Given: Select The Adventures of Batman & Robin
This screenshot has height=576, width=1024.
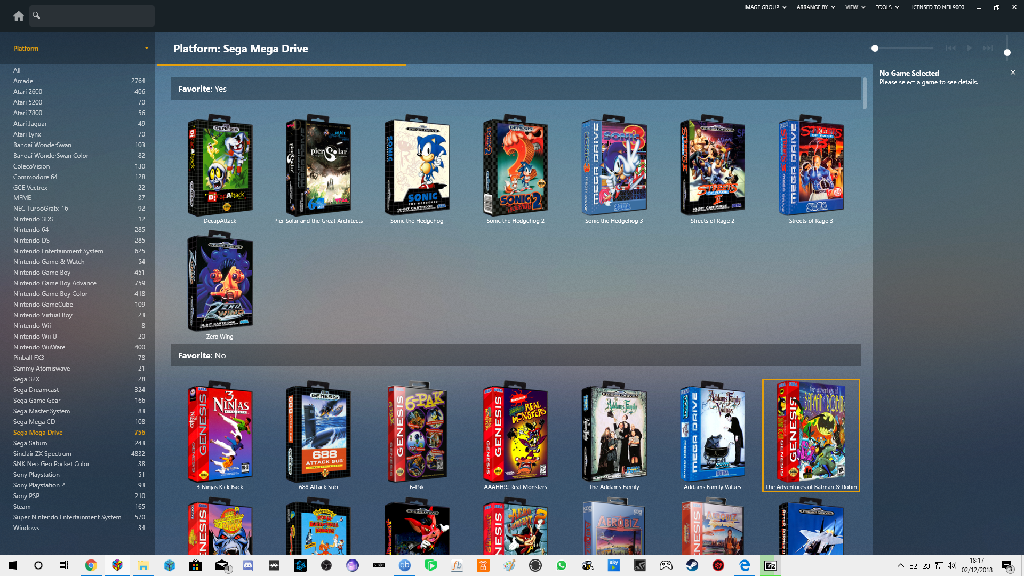Looking at the screenshot, I should [x=811, y=435].
